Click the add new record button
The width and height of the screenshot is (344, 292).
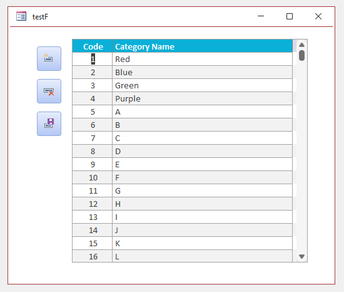(x=49, y=58)
